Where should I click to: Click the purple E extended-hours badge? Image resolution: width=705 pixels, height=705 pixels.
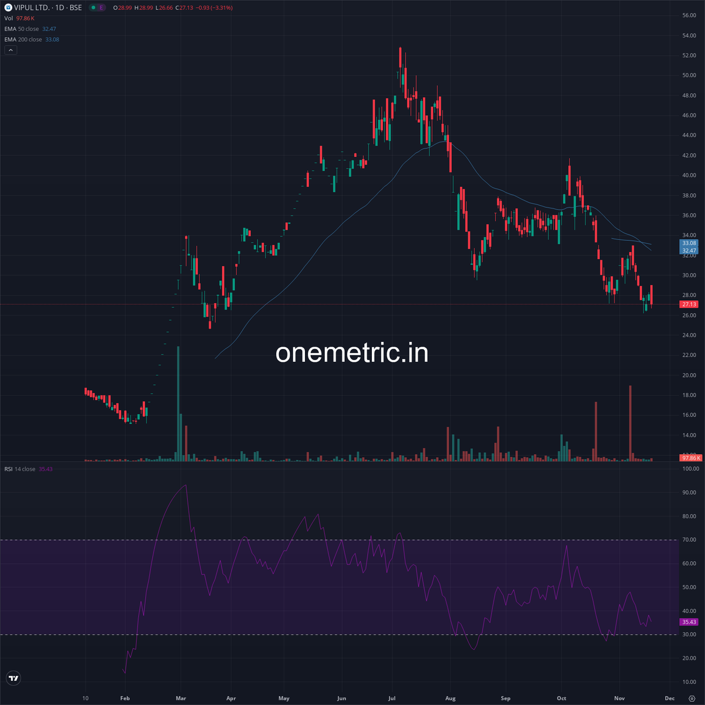tap(101, 8)
